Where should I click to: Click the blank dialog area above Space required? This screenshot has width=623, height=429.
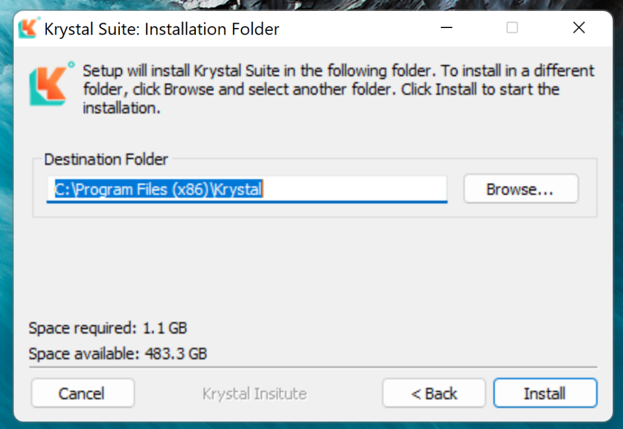(304, 268)
